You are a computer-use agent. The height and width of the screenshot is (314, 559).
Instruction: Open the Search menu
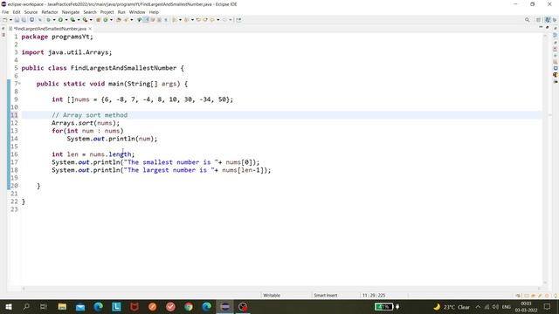(90, 12)
